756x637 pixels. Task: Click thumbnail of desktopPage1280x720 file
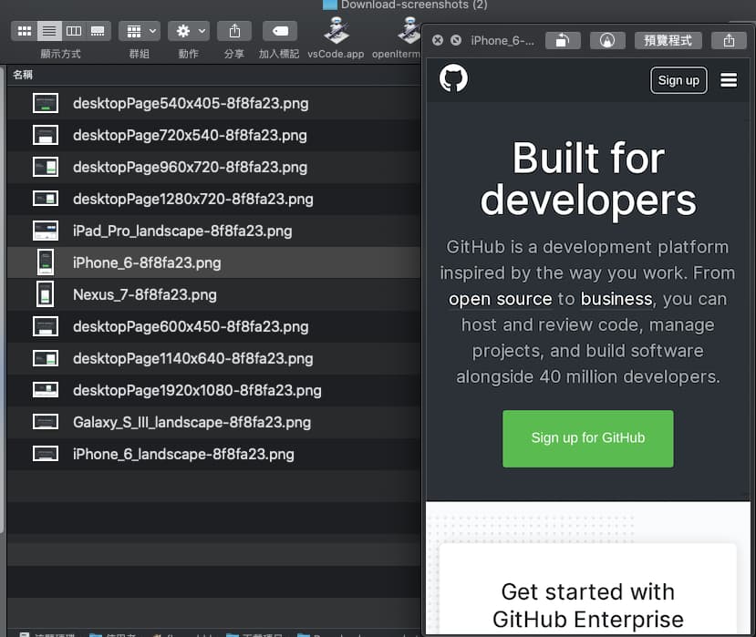point(46,199)
